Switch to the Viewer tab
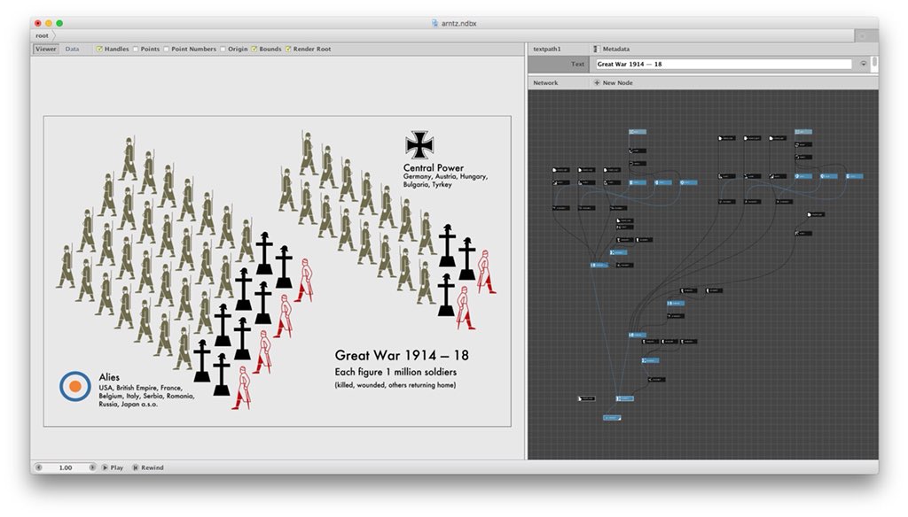This screenshot has width=908, height=517. 46,50
